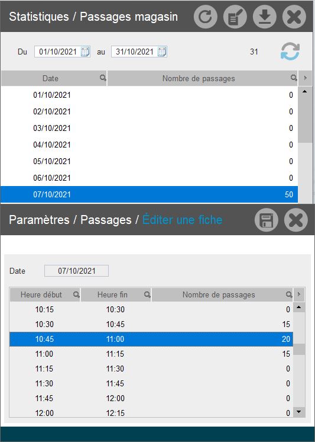Click search icon in Heure fin column

(147, 294)
